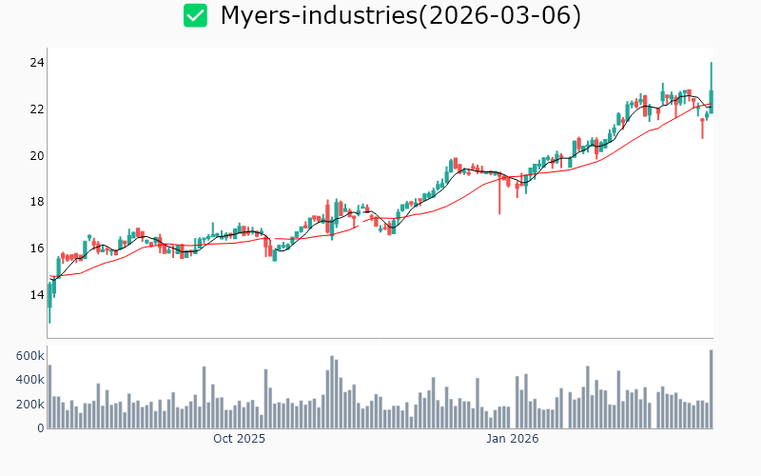The image size is (761, 476).
Task: Click the 20 price axis label
Action: point(38,155)
